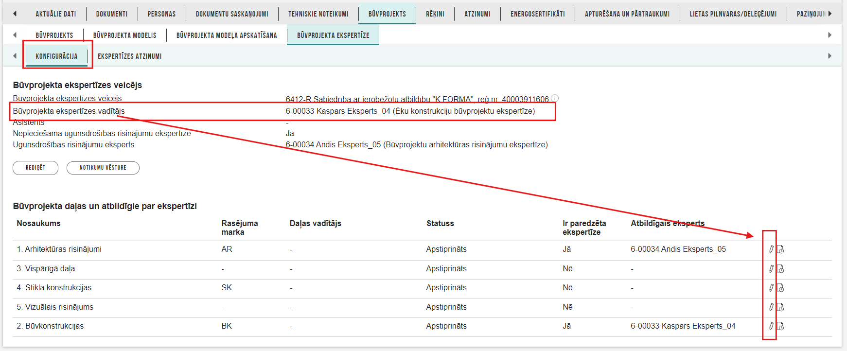Select Būvprojekta ekspertīze sub-tab
Image resolution: width=847 pixels, height=351 pixels.
333,35
